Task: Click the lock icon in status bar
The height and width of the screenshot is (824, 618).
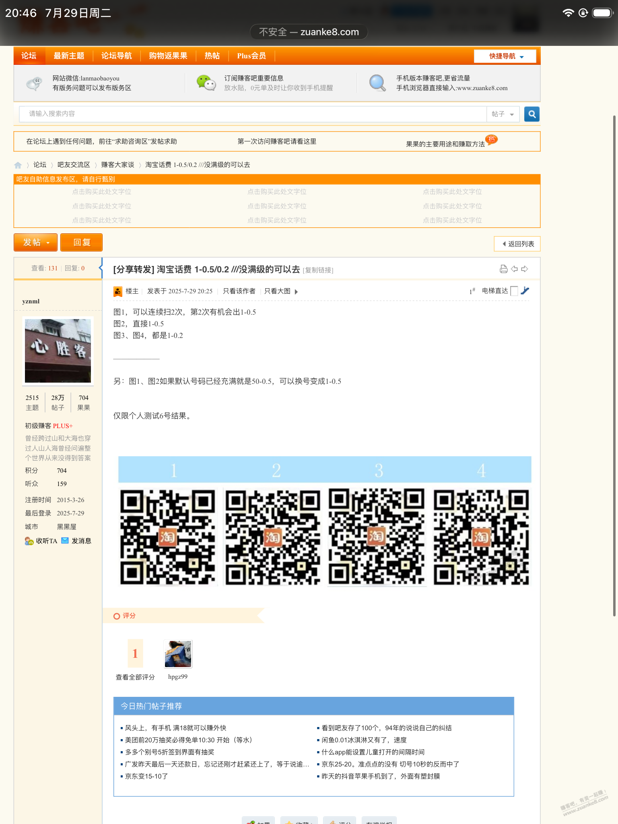Action: point(583,13)
